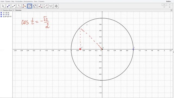This screenshot has height=98, width=174.
Task: Open the Правка menu
Action: [8, 1]
